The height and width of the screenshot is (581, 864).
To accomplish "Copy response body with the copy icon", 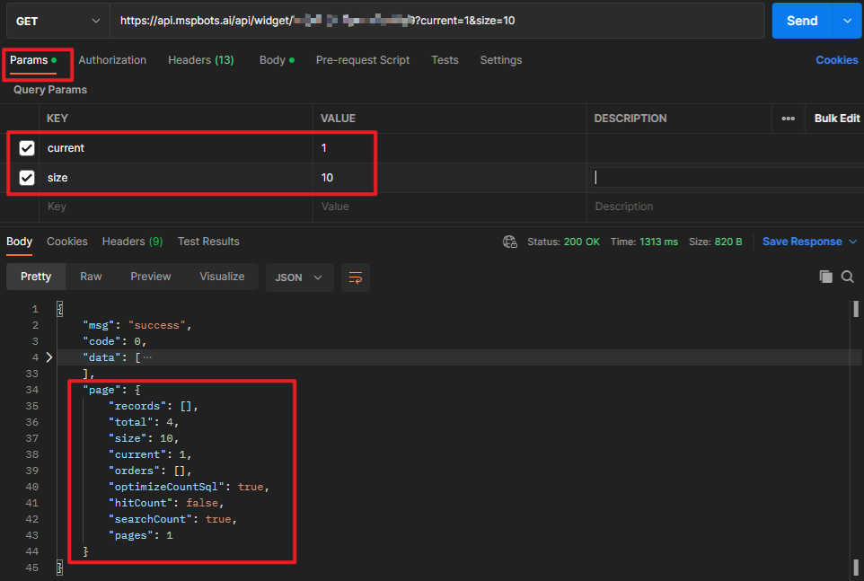I will pyautogui.click(x=825, y=277).
